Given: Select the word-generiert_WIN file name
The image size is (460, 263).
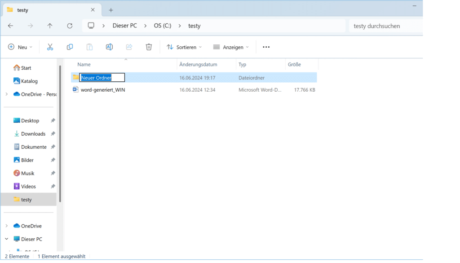Looking at the screenshot, I should 103,90.
